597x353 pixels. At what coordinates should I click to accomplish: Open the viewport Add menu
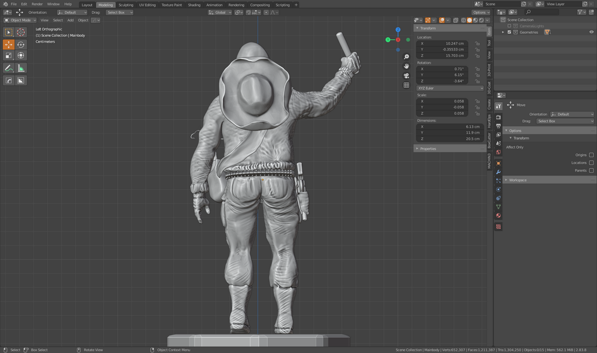point(71,20)
